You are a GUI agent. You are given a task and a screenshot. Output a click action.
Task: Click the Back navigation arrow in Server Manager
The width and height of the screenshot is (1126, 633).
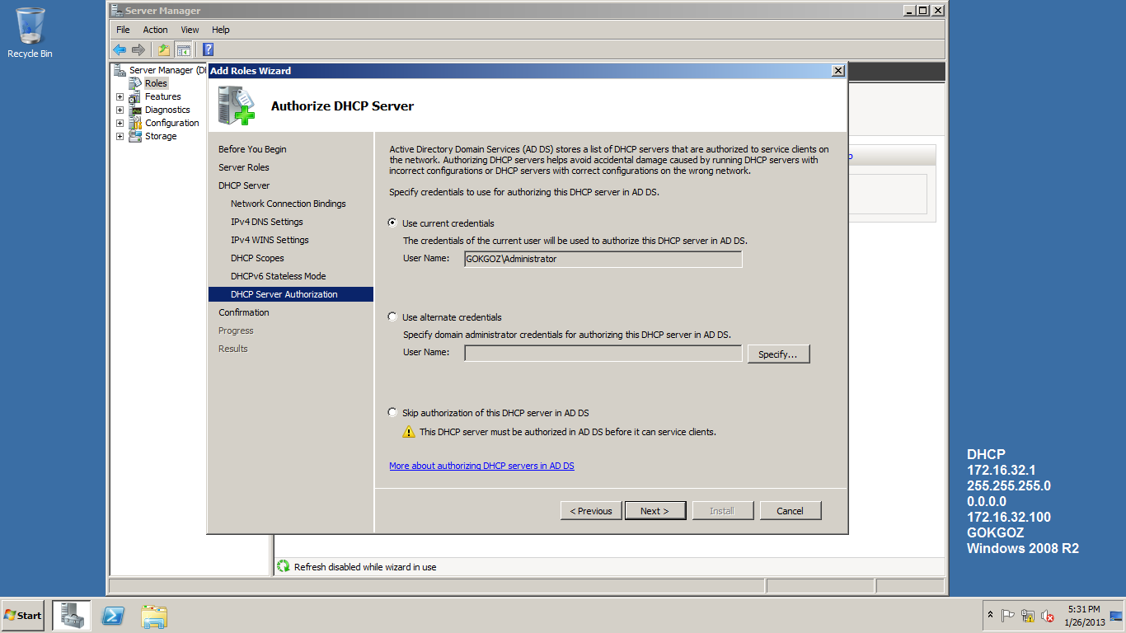click(x=120, y=49)
